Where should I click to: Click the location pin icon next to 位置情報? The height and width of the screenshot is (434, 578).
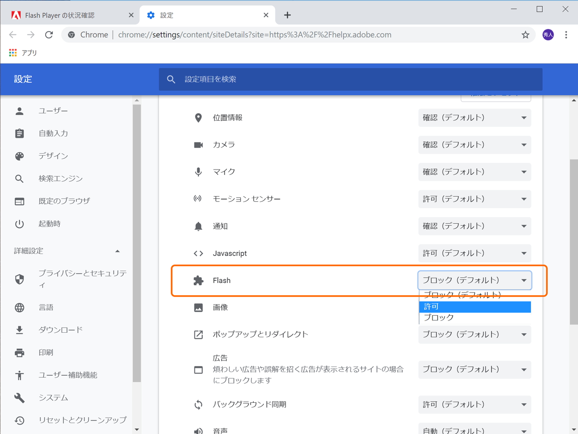point(198,118)
